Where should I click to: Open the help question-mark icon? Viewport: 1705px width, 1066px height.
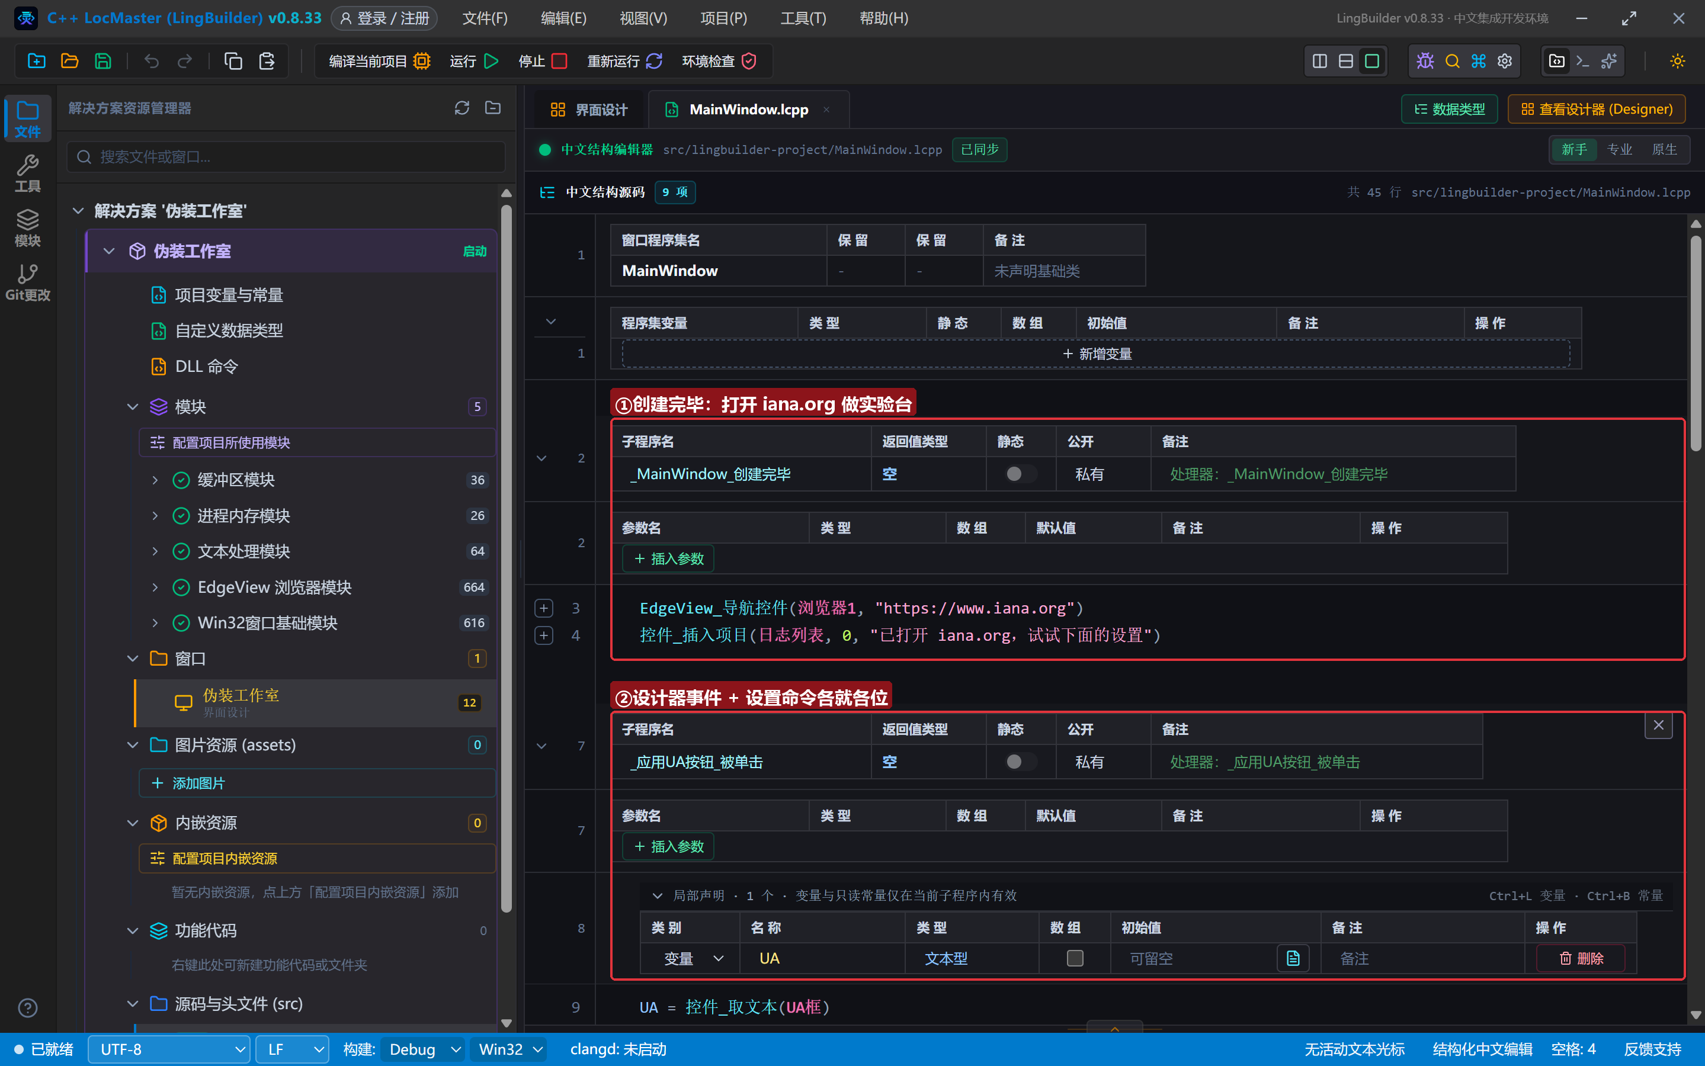tap(27, 1007)
